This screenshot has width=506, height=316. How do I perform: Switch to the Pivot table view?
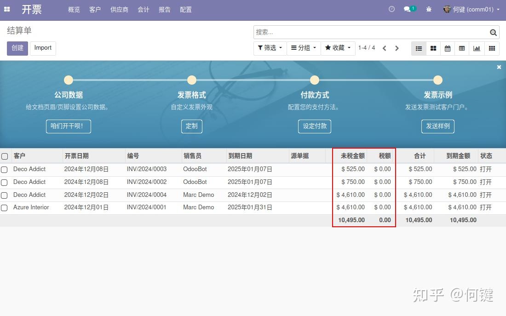point(462,48)
